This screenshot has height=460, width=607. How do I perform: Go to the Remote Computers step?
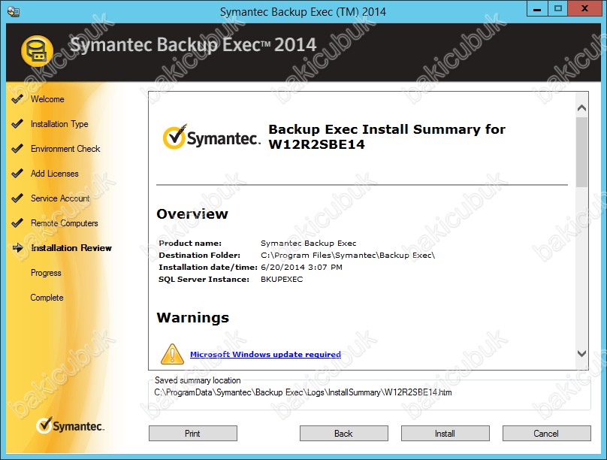click(65, 223)
